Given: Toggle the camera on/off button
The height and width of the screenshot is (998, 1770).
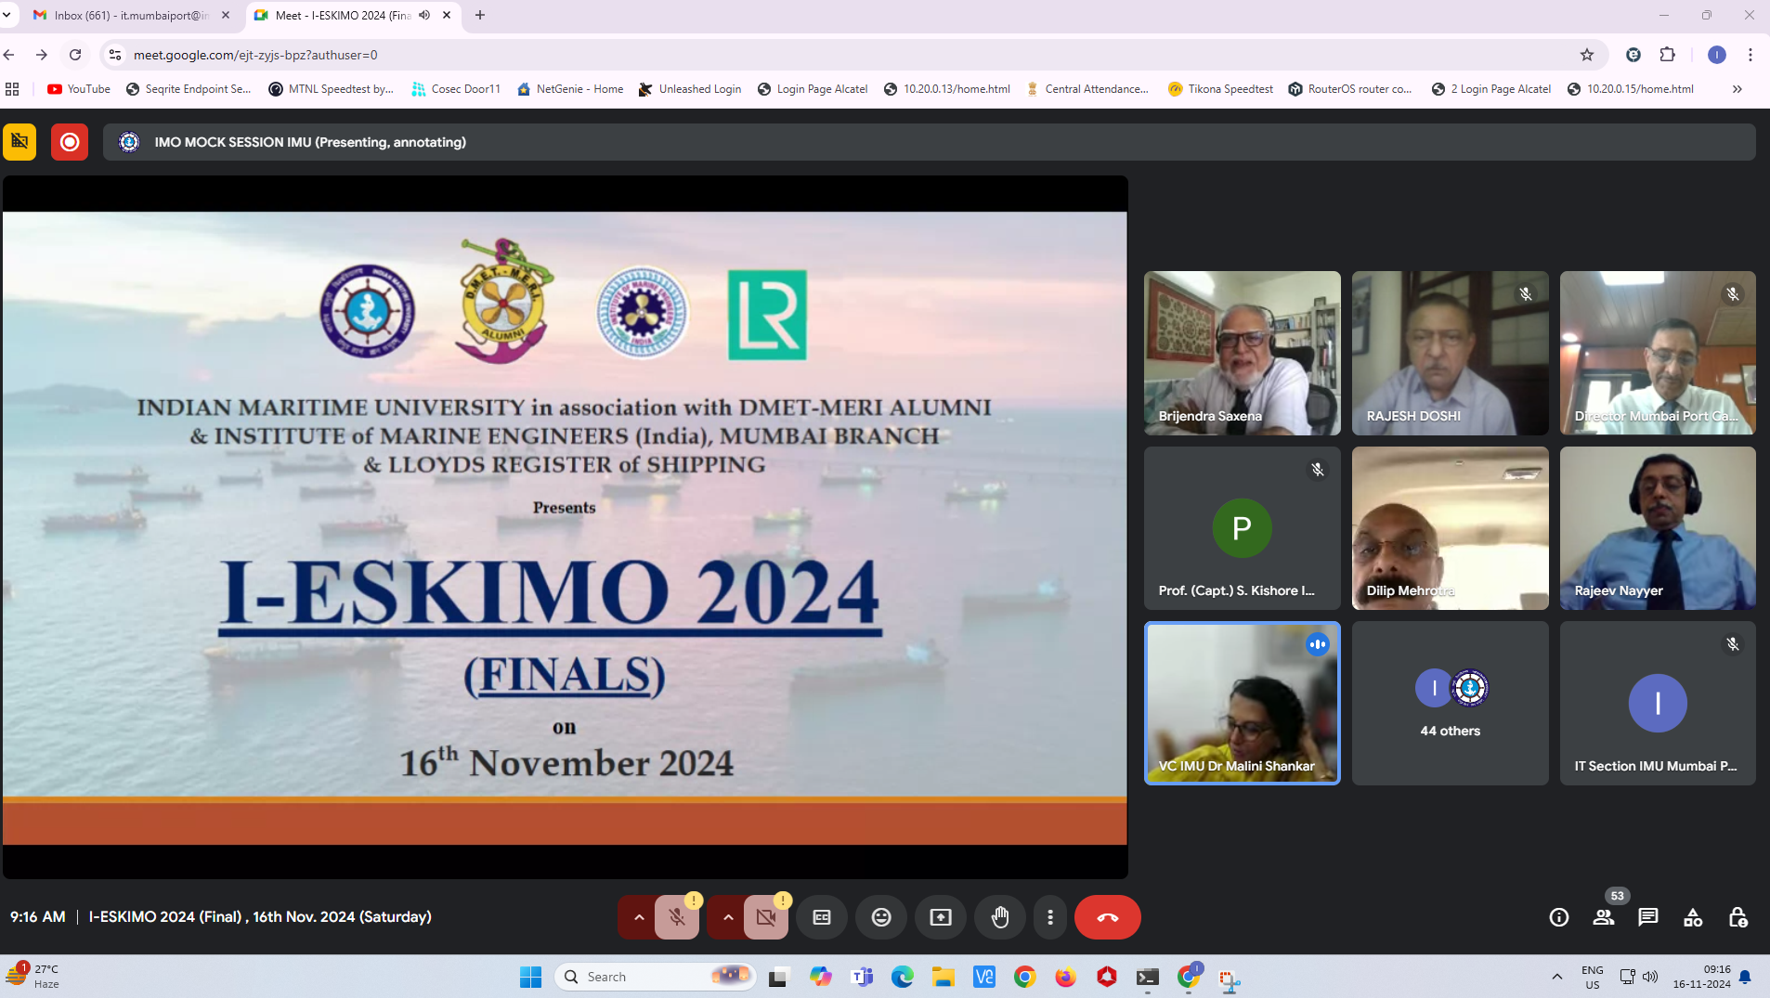Looking at the screenshot, I should [766, 917].
